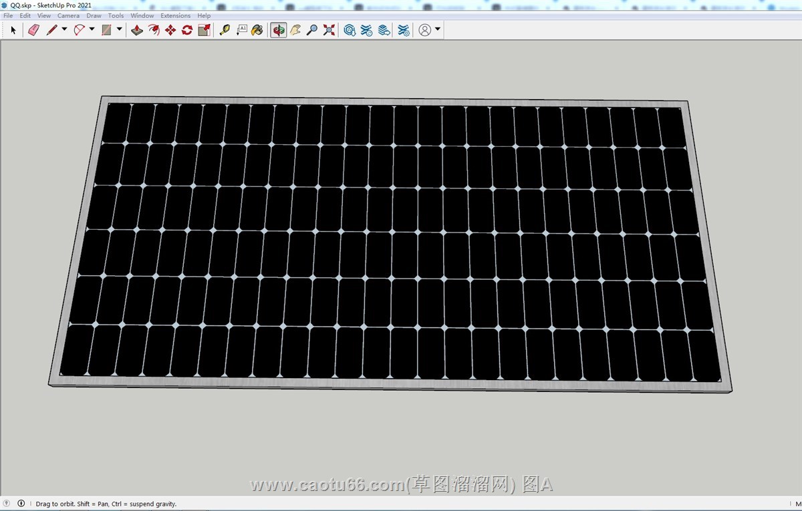Open the Camera menu
The height and width of the screenshot is (511, 802).
pyautogui.click(x=68, y=15)
